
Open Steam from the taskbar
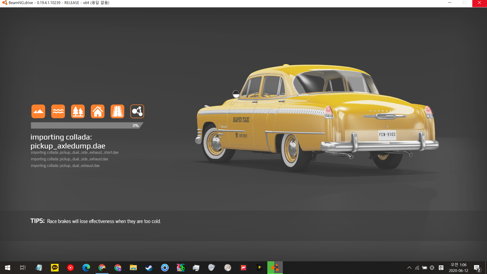coord(149,268)
